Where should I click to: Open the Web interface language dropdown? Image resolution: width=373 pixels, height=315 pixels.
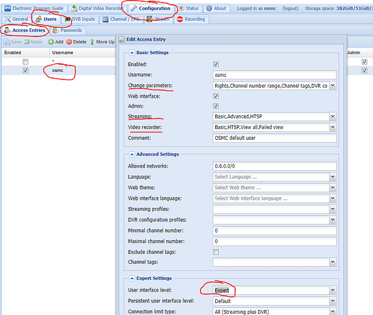pos(333,198)
